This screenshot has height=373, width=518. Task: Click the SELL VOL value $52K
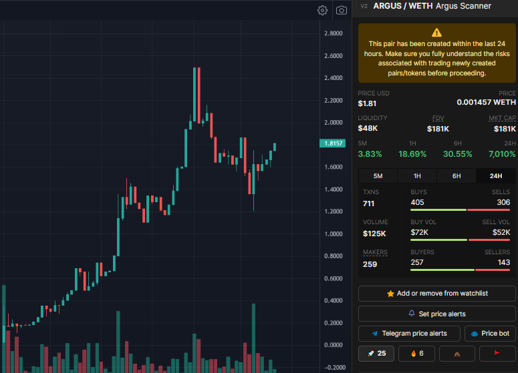click(501, 232)
